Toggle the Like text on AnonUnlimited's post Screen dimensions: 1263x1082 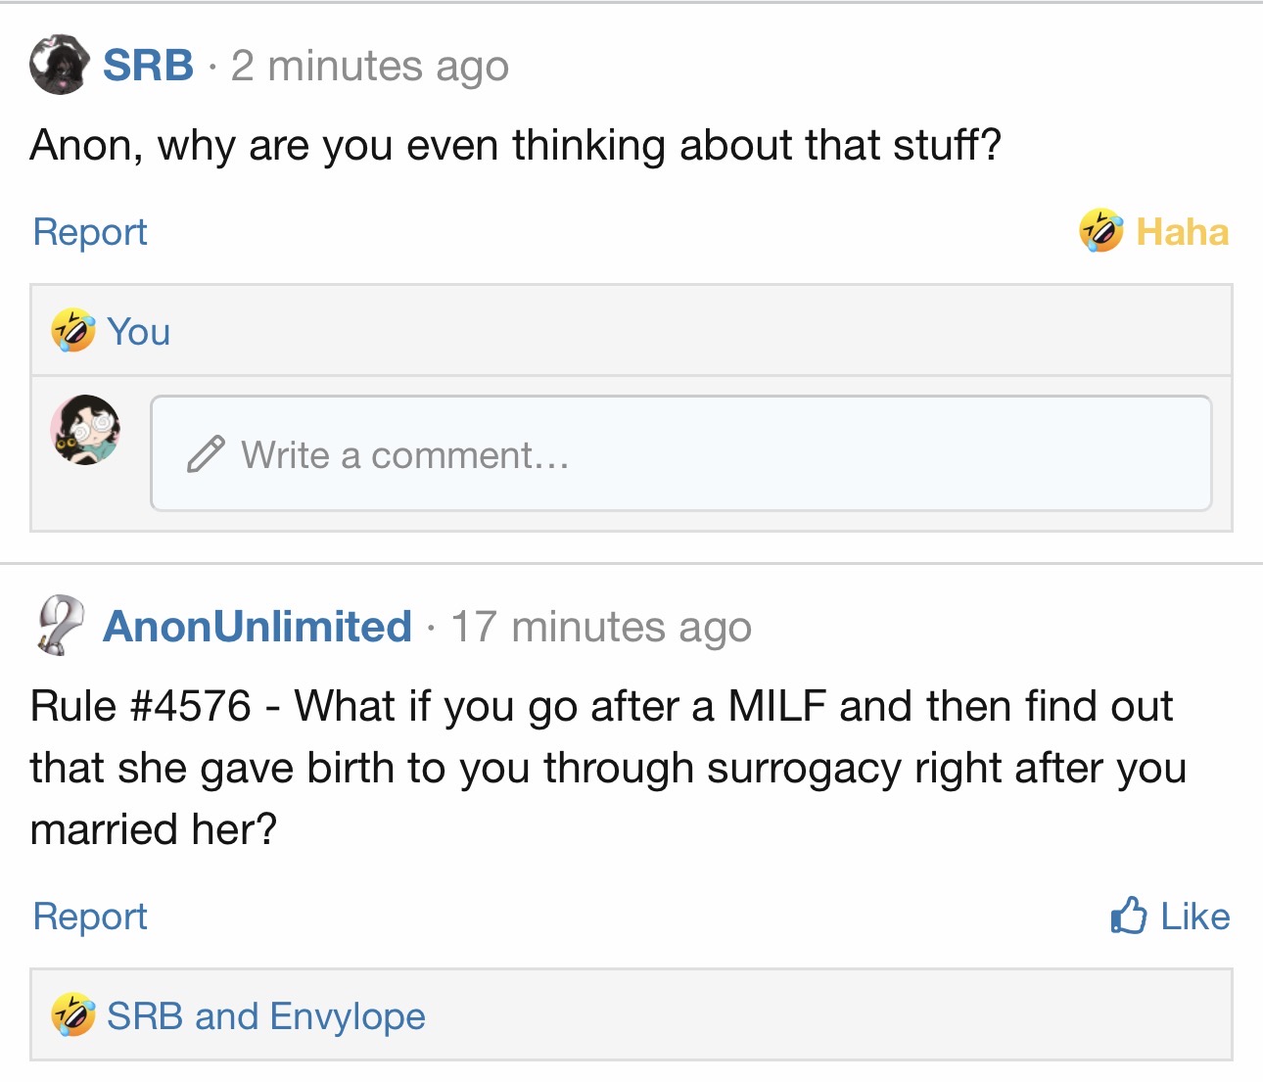click(1194, 917)
